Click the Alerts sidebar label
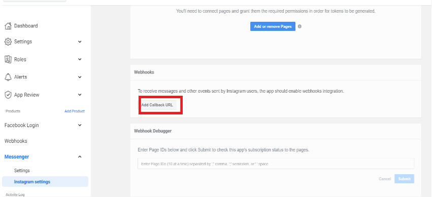 coord(21,77)
